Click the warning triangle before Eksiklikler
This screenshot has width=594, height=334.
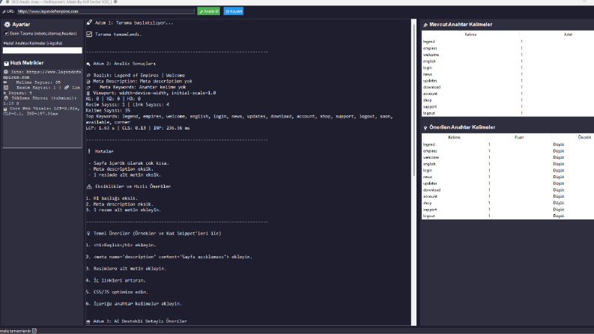pos(89,186)
